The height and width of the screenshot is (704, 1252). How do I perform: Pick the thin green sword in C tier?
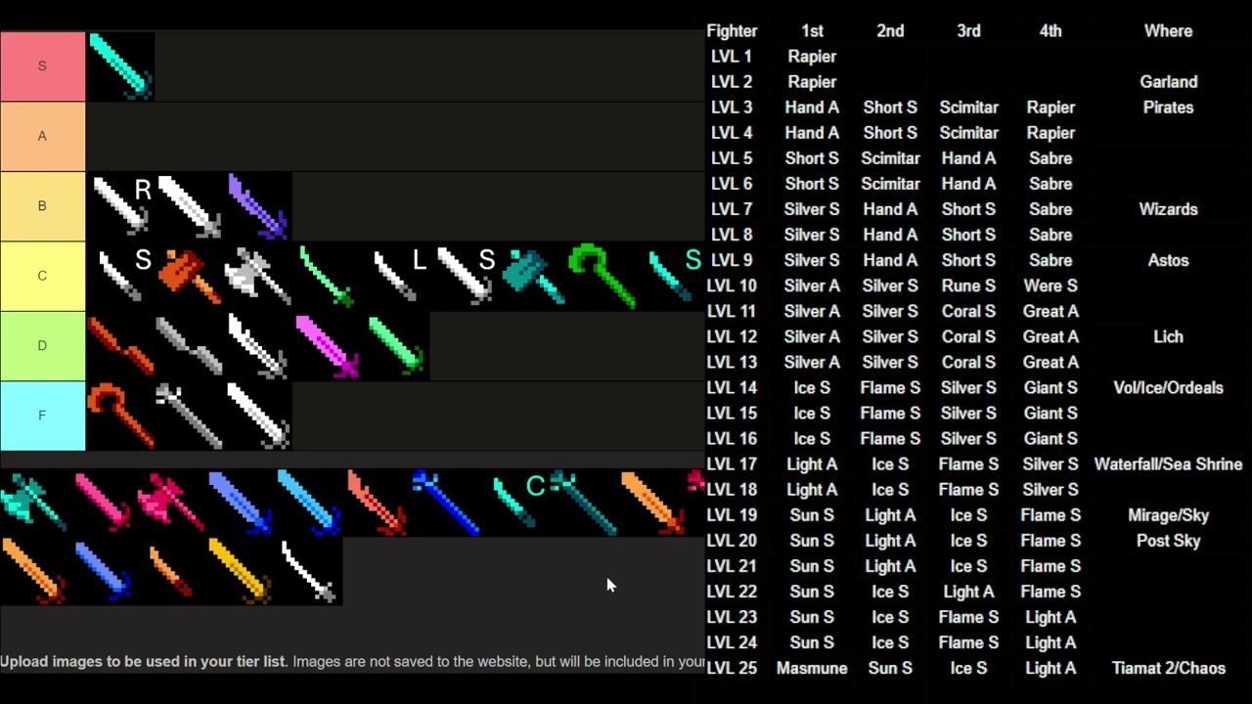pyautogui.click(x=326, y=275)
